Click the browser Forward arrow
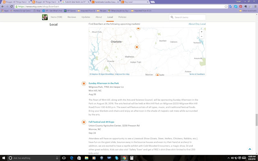The image size is (258, 161). (x=7, y=6)
